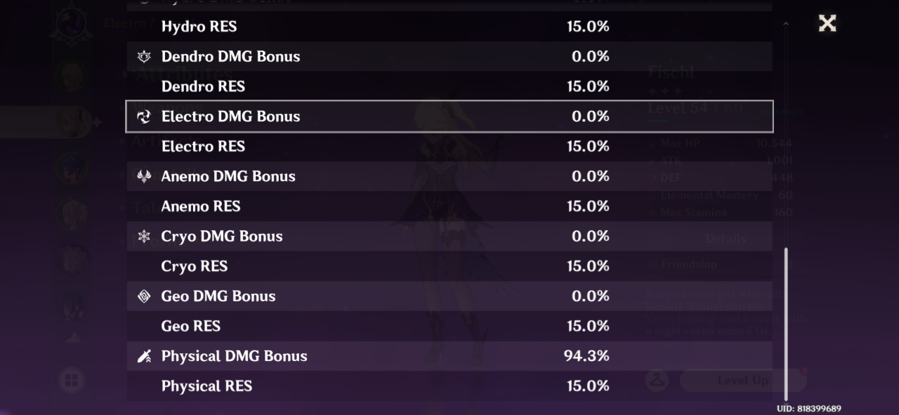Select the Electro DMG Bonus row
The width and height of the screenshot is (899, 415).
(449, 117)
